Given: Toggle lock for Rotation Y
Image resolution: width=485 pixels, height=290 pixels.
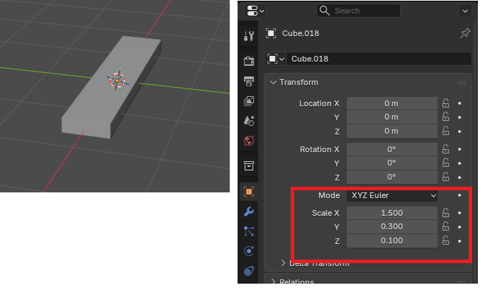Looking at the screenshot, I should (x=445, y=163).
